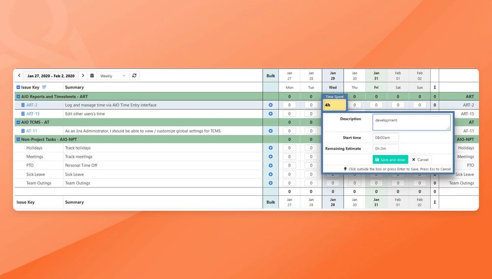Click Monday time cell for AT-11
Viewport: 492px width, 279px height.
289,131
